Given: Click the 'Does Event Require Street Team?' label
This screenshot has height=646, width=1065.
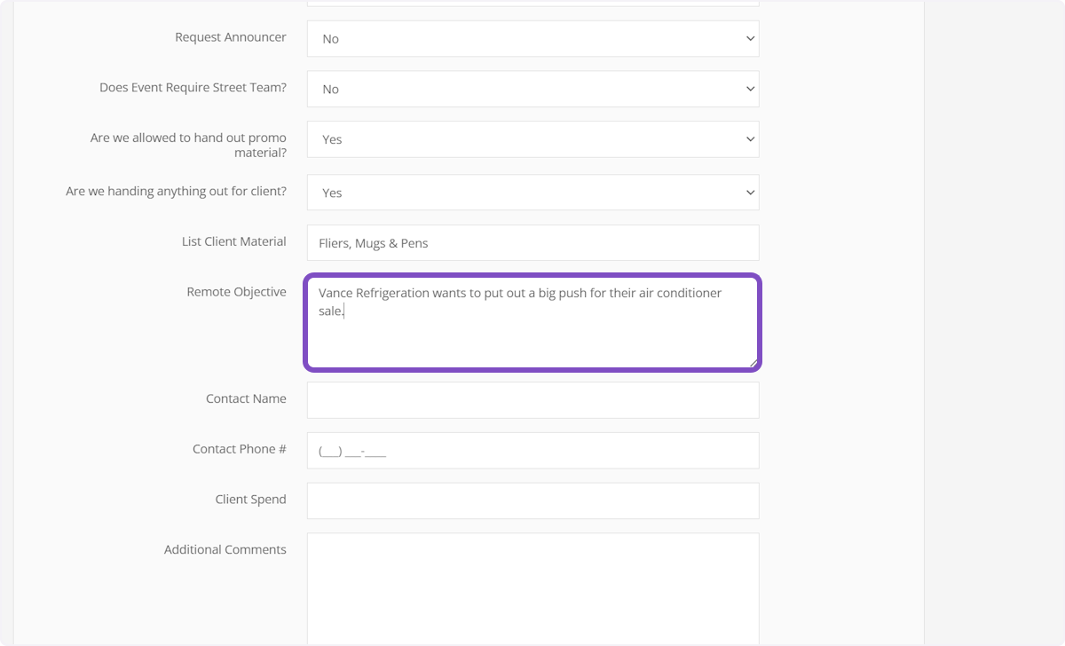Looking at the screenshot, I should click(193, 88).
